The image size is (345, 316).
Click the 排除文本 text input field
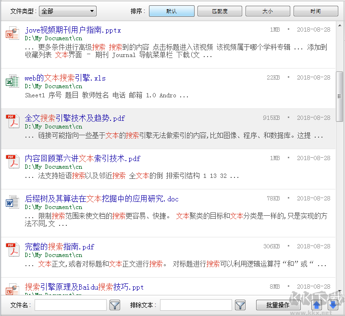[196, 305]
